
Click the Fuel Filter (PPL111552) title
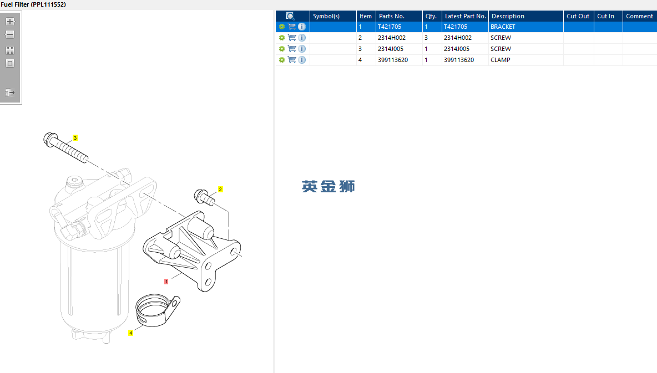click(x=33, y=4)
